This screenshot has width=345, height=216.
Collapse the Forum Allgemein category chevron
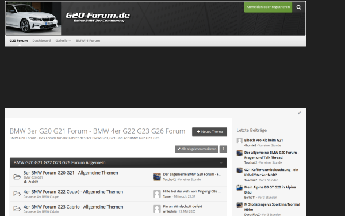(x=221, y=163)
